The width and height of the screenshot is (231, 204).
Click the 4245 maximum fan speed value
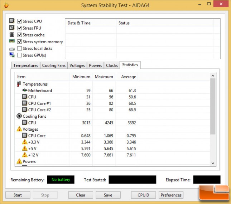(109, 123)
